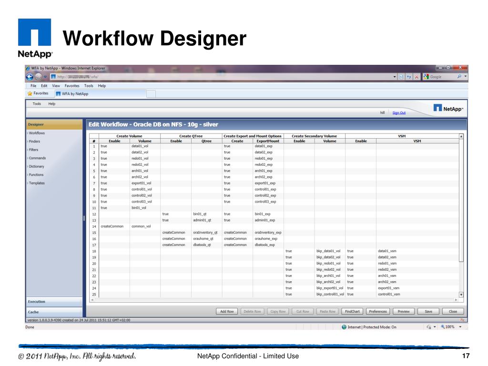Expand the Workflows item in Designer
The height and width of the screenshot is (366, 488).
pos(36,133)
